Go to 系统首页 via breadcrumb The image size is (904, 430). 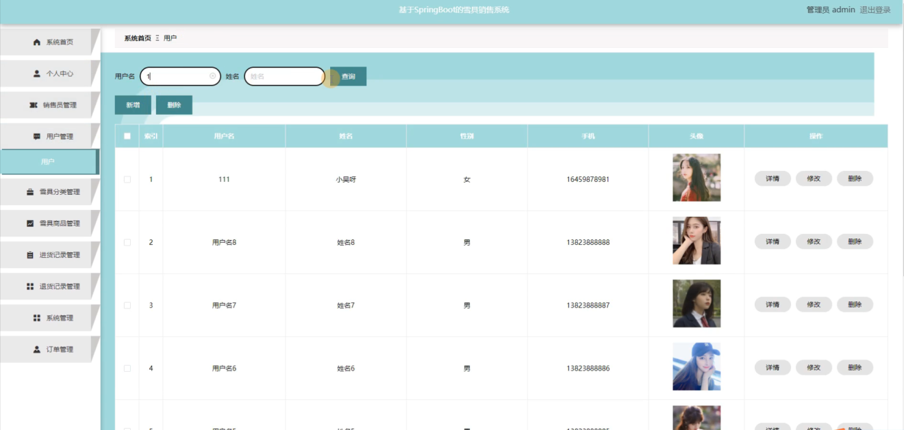tap(138, 38)
